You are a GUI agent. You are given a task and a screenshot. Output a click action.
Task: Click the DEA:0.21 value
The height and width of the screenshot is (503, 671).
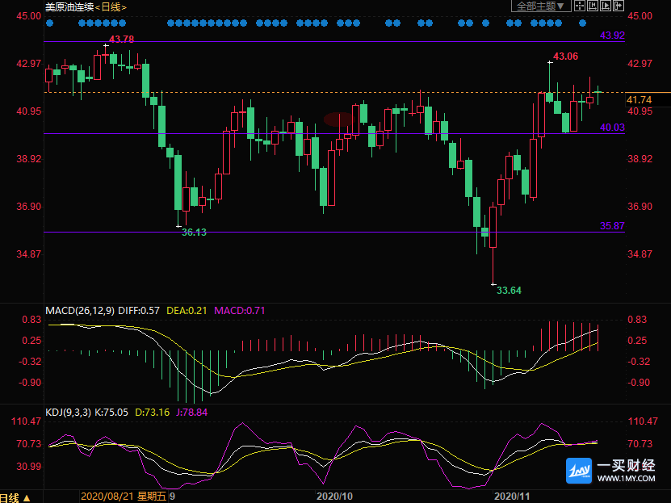pos(187,311)
